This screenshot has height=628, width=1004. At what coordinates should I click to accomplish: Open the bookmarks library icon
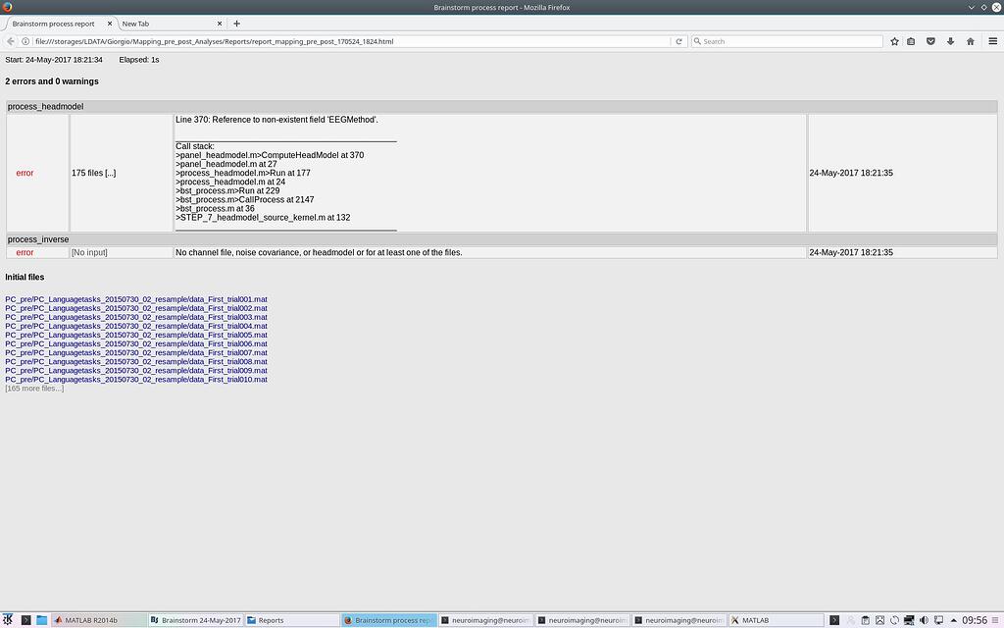click(910, 41)
